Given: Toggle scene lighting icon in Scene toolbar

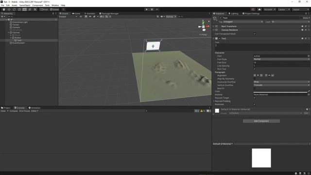Looking at the screenshot, I should (86, 17).
